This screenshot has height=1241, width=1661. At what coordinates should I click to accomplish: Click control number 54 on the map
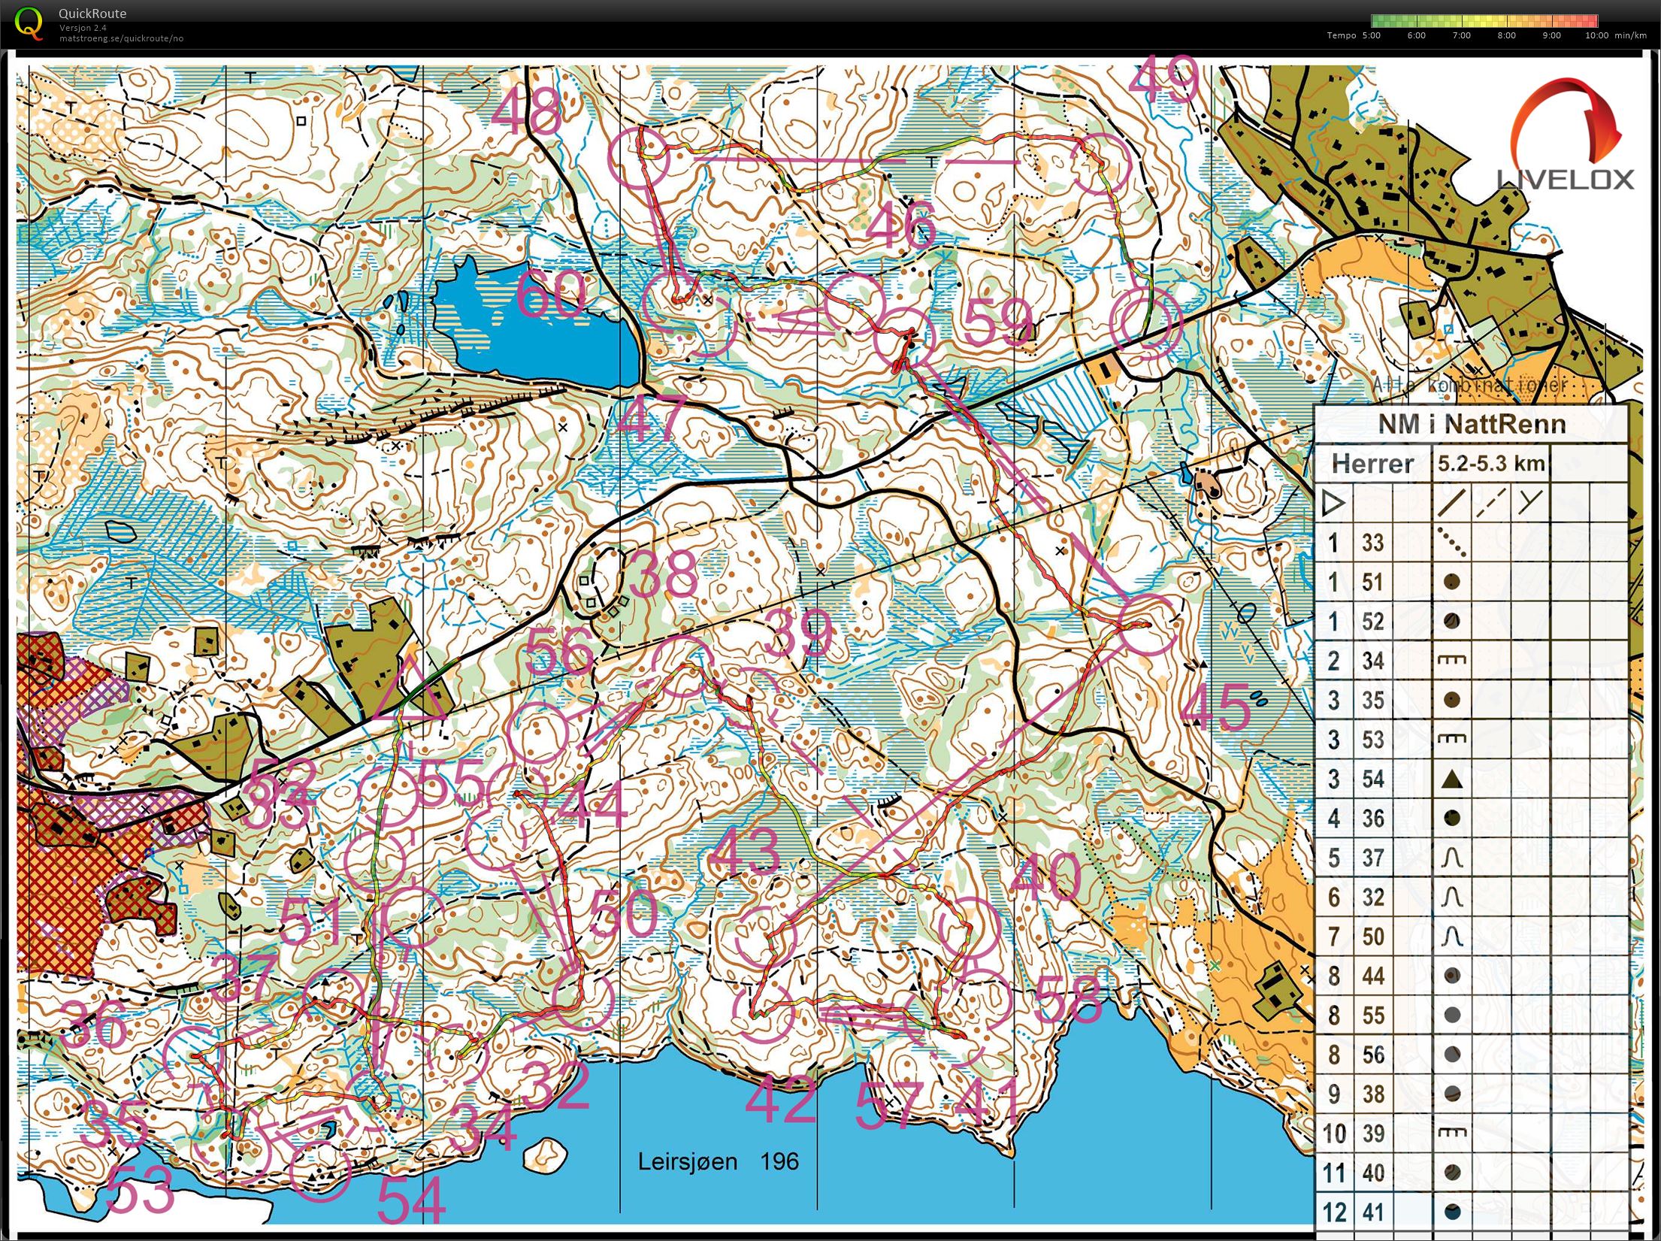click(411, 1200)
